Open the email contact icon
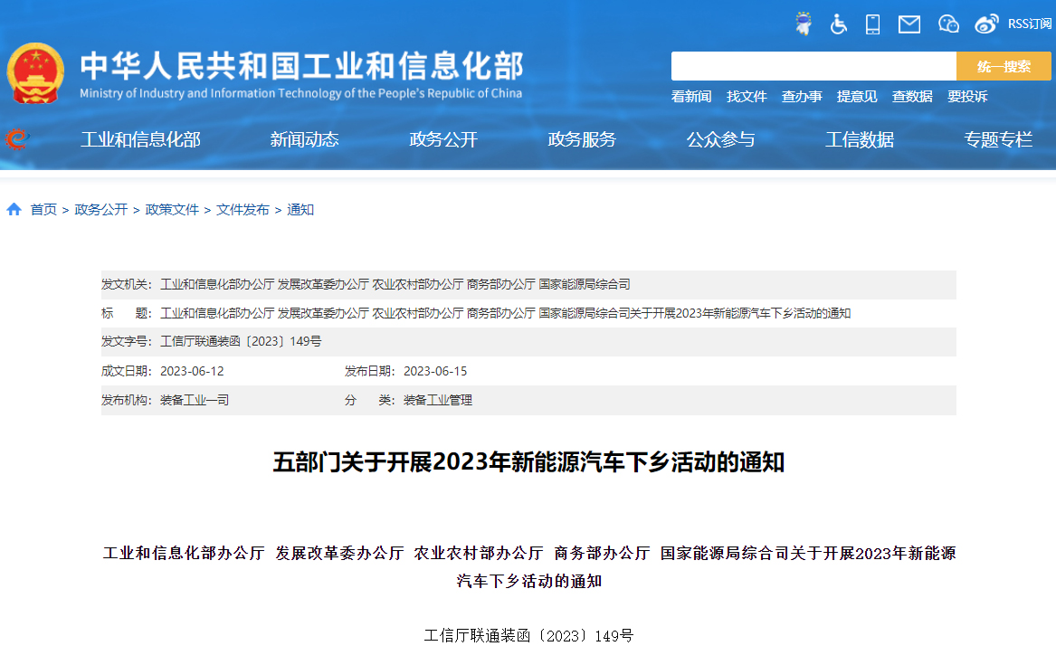Viewport: 1056px width, 646px height. pyautogui.click(x=909, y=24)
